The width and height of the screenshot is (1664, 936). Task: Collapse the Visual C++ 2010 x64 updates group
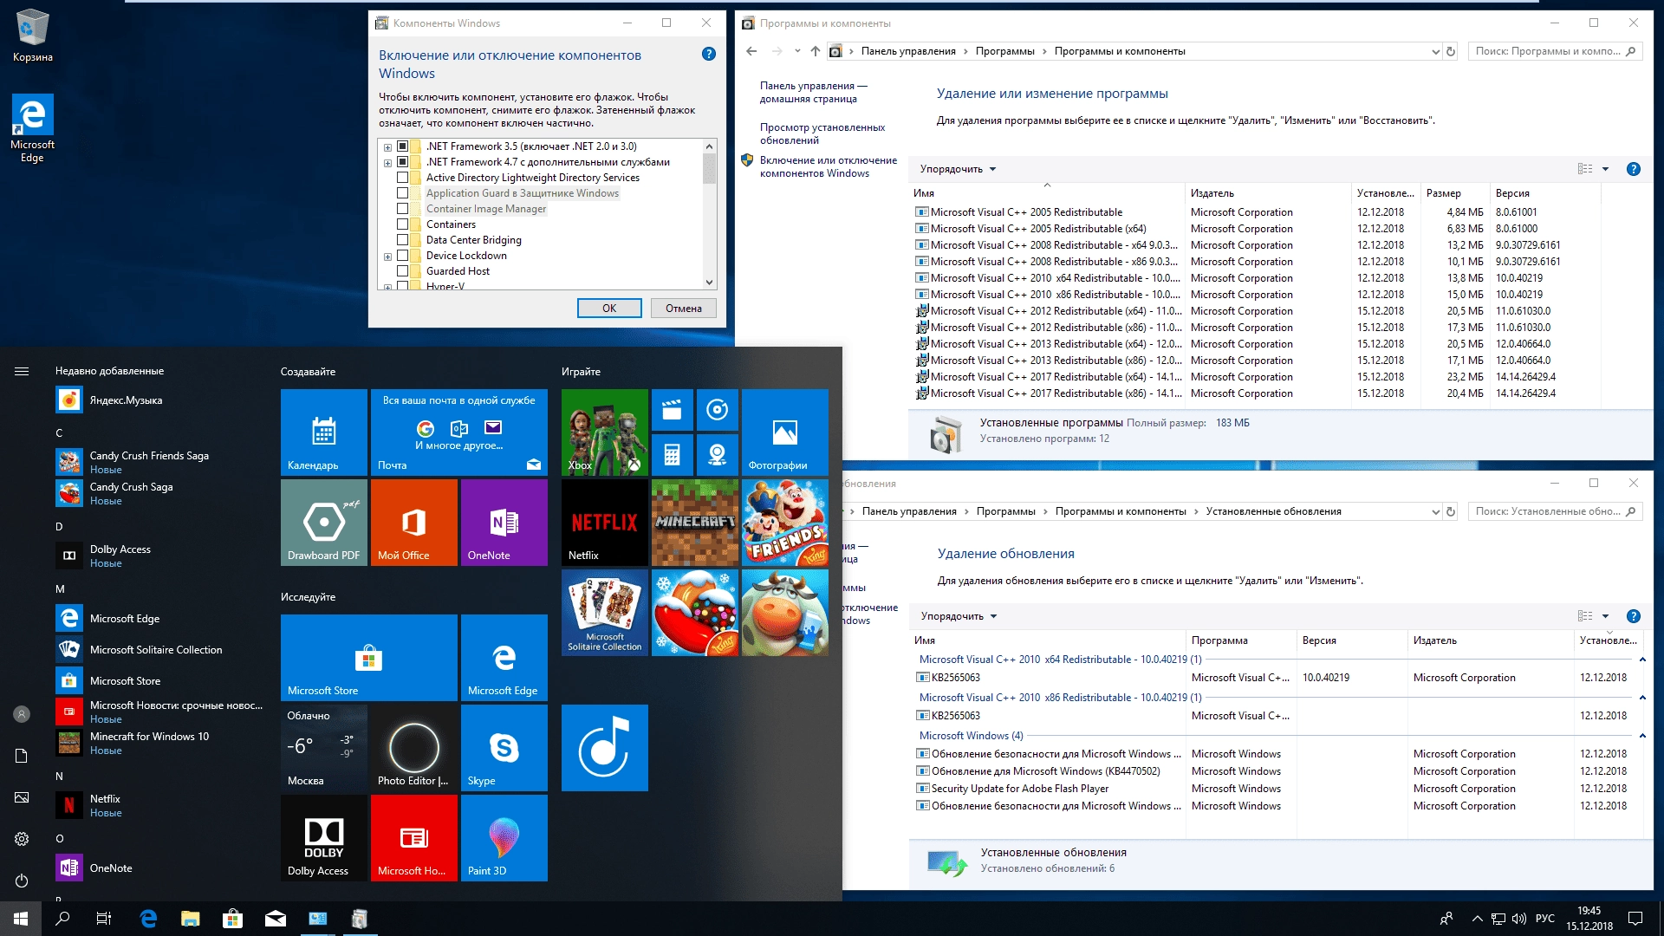pyautogui.click(x=1641, y=660)
